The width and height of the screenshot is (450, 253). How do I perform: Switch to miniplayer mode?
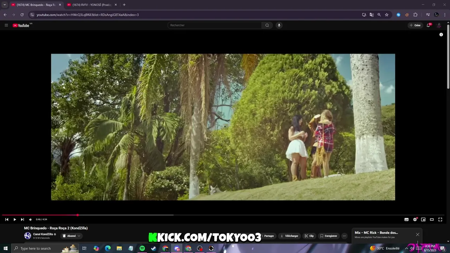pos(423,220)
